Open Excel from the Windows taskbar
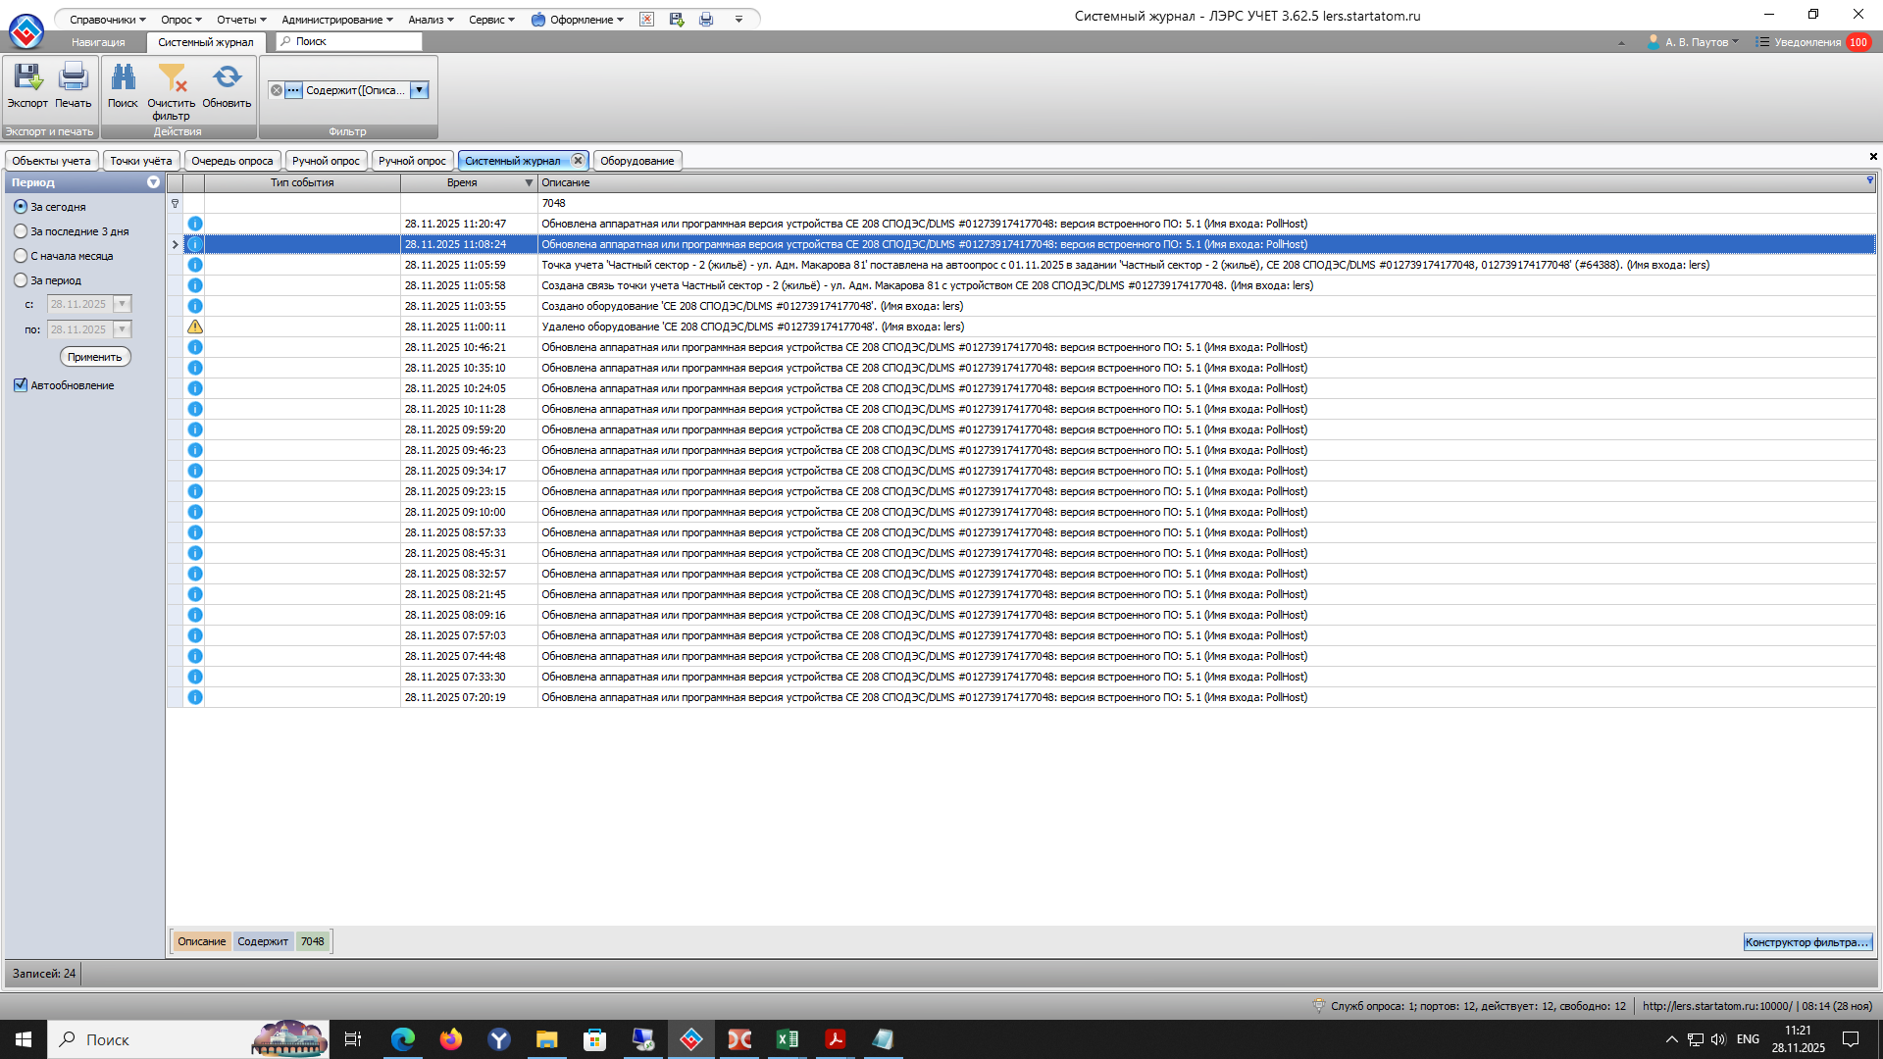The width and height of the screenshot is (1883, 1059). (787, 1039)
